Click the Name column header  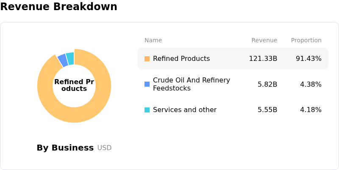(153, 41)
